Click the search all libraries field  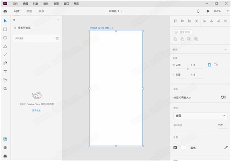click(x=34, y=28)
